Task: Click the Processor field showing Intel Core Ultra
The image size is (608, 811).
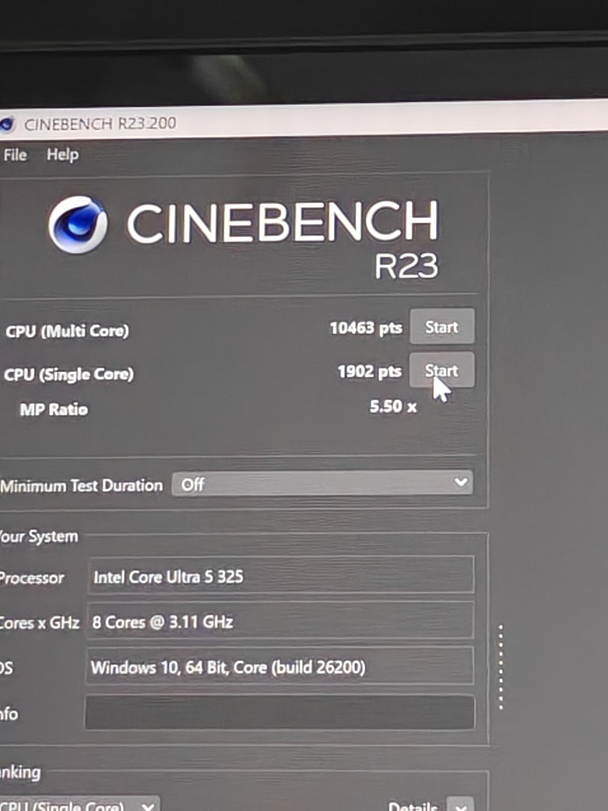Action: pyautogui.click(x=281, y=575)
